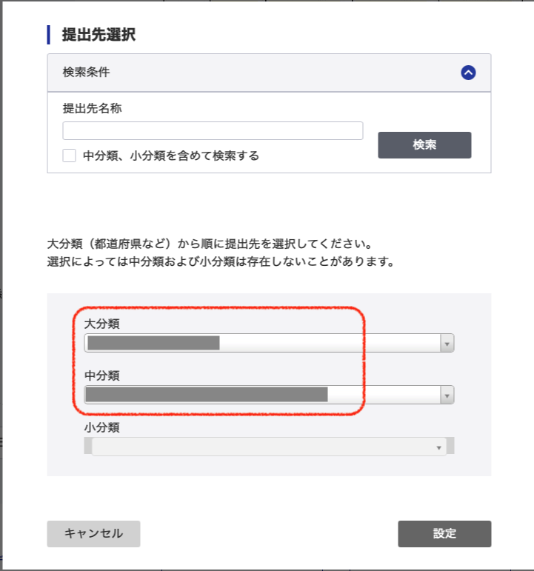Enable 中分類、小分類を含めて検索する checkbox
This screenshot has height=571, width=534.
click(69, 156)
